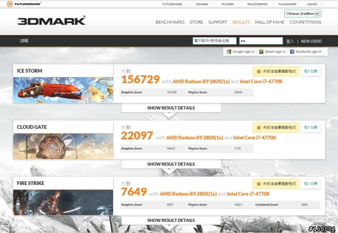Screen dimensions: 338x233
Task: Click the Ice Storm score 156729
Action: click(x=140, y=79)
